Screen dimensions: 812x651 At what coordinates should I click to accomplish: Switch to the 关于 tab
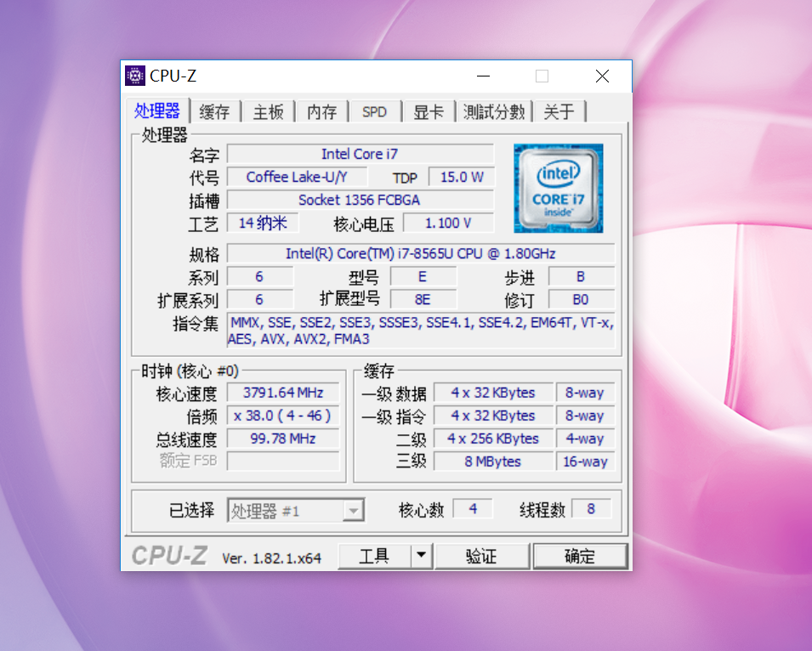pyautogui.click(x=559, y=112)
